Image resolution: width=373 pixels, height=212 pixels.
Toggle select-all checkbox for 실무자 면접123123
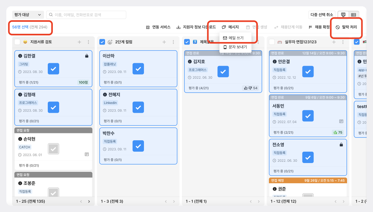pos(272,42)
